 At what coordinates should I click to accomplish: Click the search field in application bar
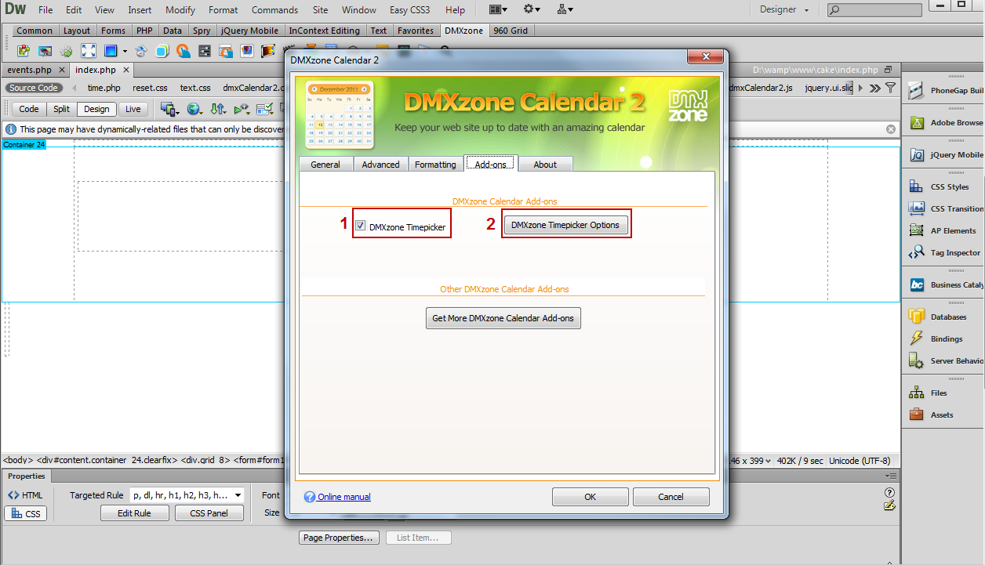(x=876, y=10)
